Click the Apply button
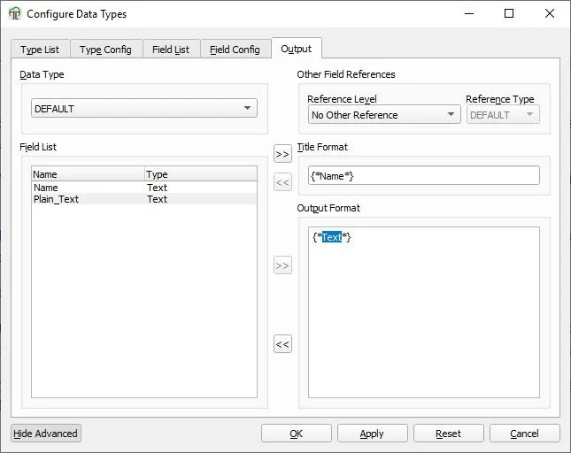The width and height of the screenshot is (571, 453). coord(372,434)
